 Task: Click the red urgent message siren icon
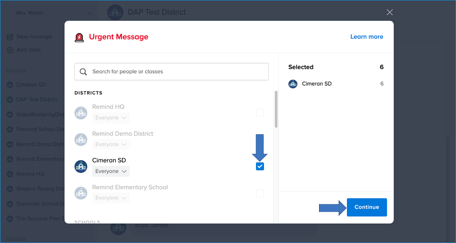coord(80,37)
